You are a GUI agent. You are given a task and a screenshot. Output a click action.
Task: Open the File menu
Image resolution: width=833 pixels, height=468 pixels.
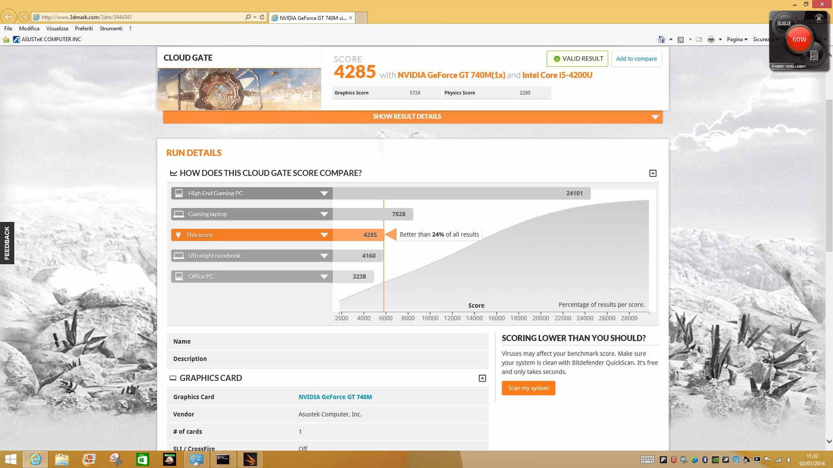(x=8, y=29)
